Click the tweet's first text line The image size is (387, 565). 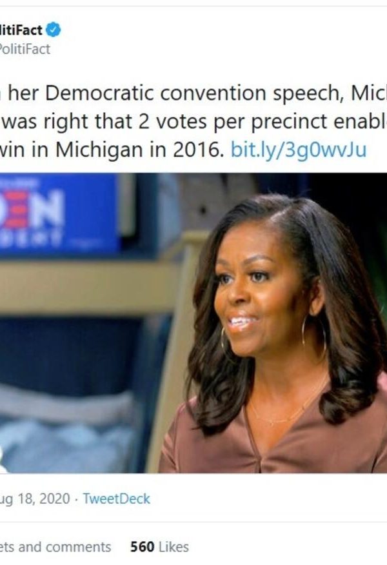pyautogui.click(x=193, y=94)
